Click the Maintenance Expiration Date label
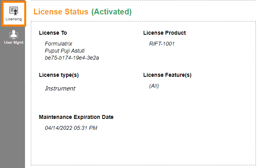Image resolution: width=259 pixels, height=168 pixels. pyautogui.click(x=76, y=117)
